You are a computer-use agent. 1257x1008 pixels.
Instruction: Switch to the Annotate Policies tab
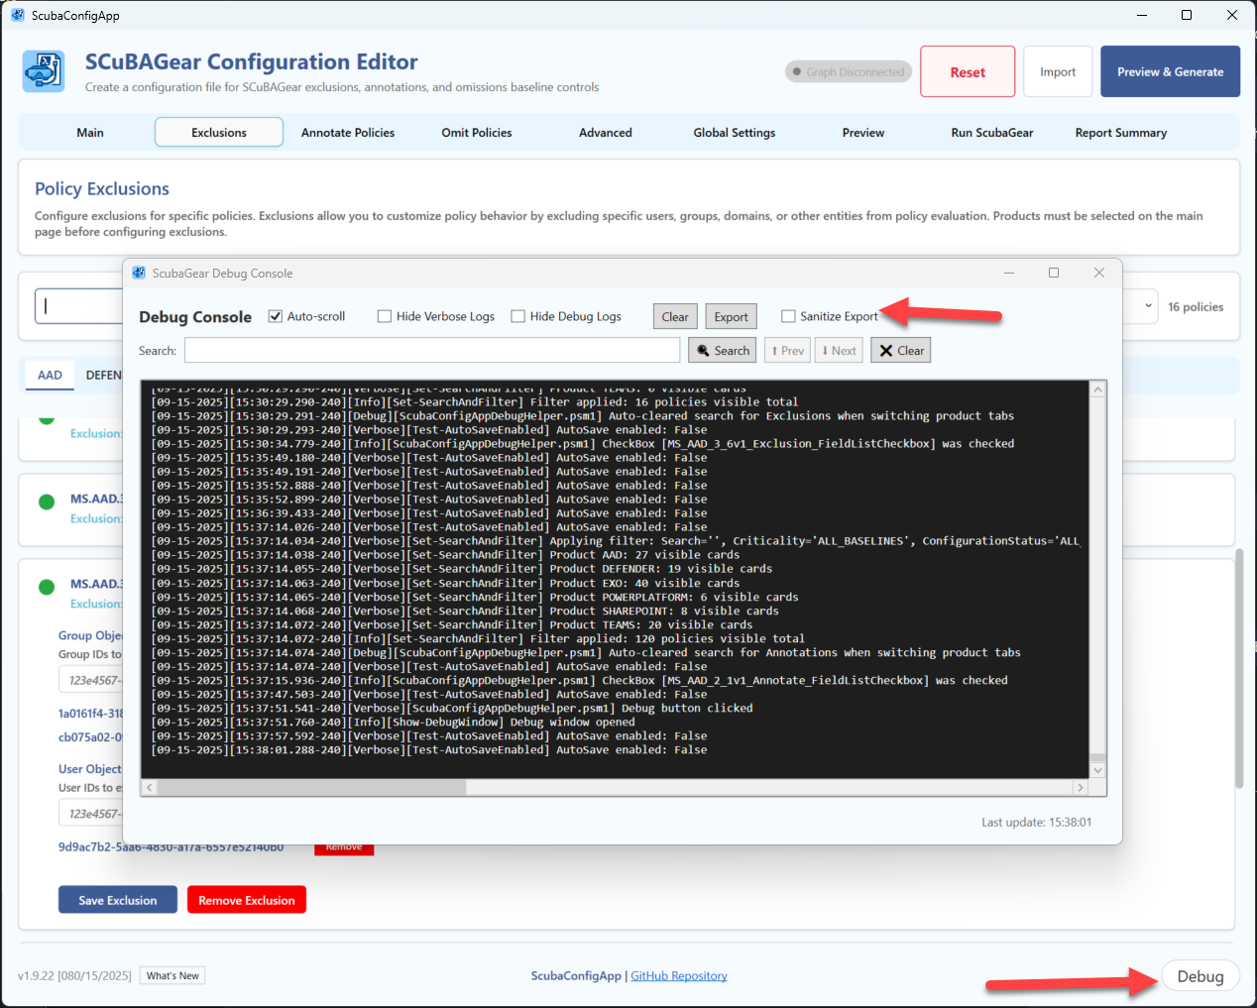point(348,133)
